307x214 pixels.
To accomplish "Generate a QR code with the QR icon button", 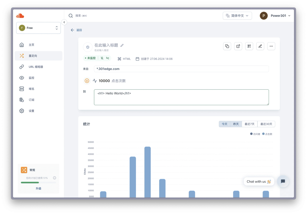I will coord(249,46).
